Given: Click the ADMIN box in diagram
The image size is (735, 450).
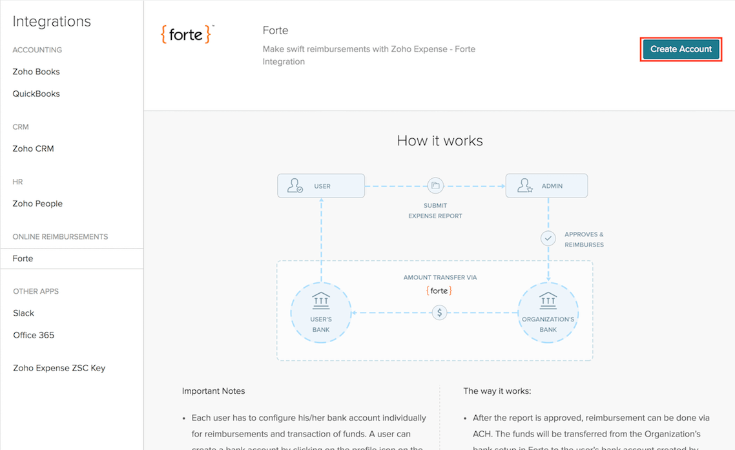Looking at the screenshot, I should click(546, 186).
